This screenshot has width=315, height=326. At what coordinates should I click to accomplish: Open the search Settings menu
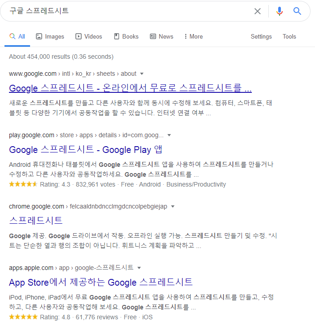[x=261, y=37]
